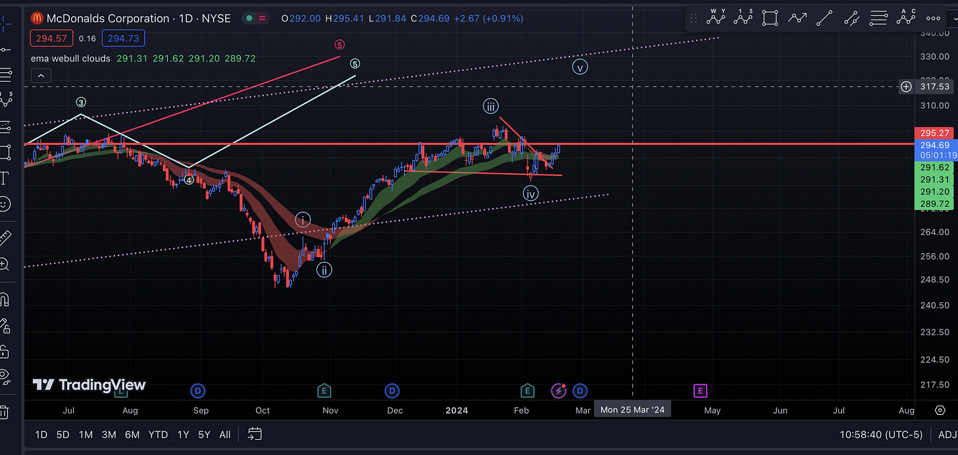Select the 1Y time range
This screenshot has width=958, height=455.
tap(184, 435)
